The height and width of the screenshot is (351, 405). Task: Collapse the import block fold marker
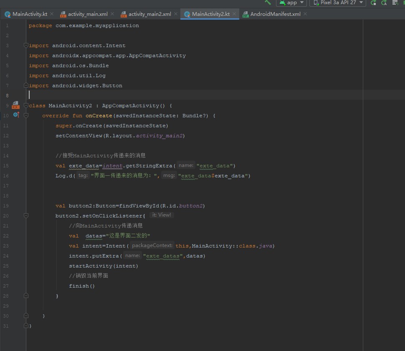tap(26, 45)
